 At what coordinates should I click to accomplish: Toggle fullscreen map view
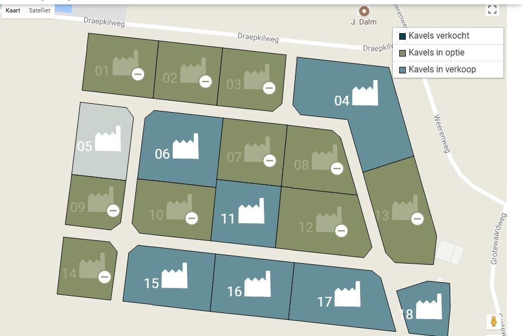point(492,9)
